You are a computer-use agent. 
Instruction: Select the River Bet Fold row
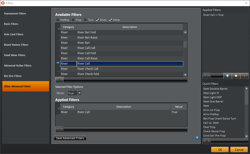point(122,33)
